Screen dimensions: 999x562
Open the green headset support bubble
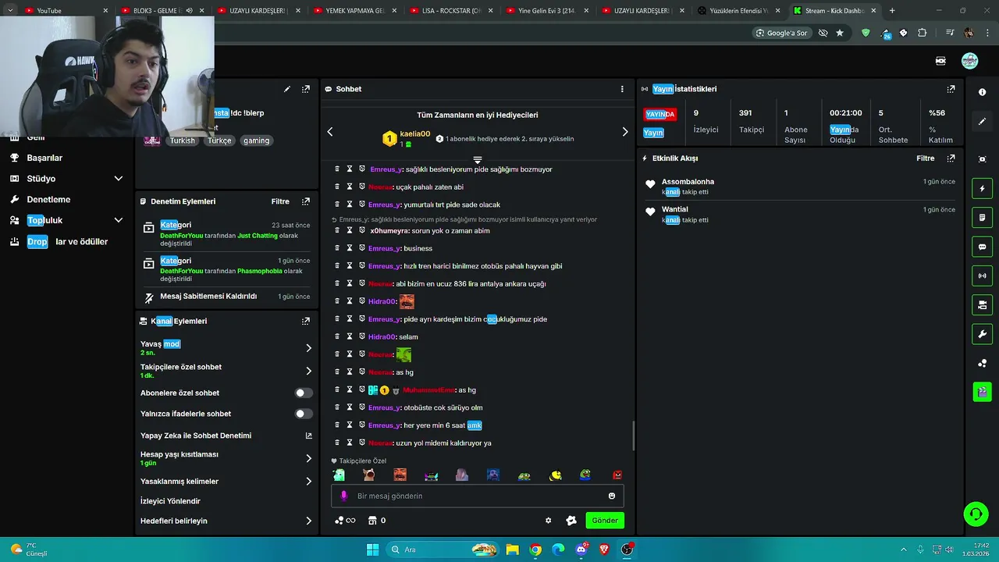point(976,514)
